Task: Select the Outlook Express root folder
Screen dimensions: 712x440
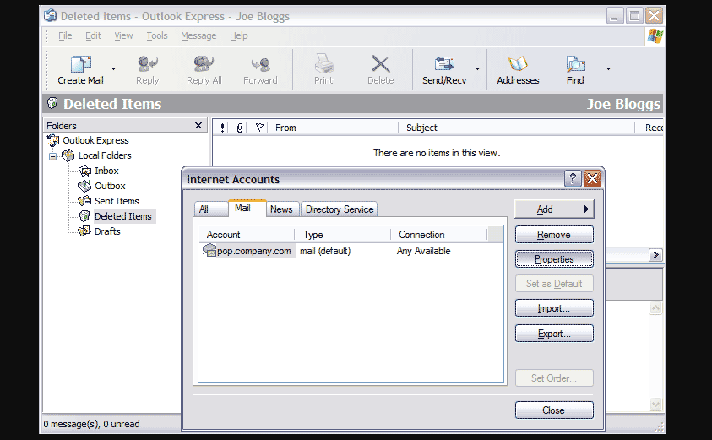Action: coord(95,140)
